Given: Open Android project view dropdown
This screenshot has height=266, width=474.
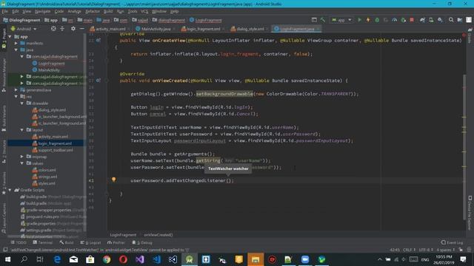Looking at the screenshot, I should (x=24, y=29).
